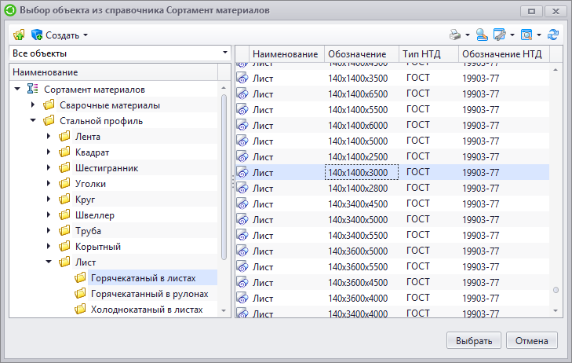The width and height of the screenshot is (572, 363).
Task: Select row with 140x3600x5000 sheet
Action: 392,251
